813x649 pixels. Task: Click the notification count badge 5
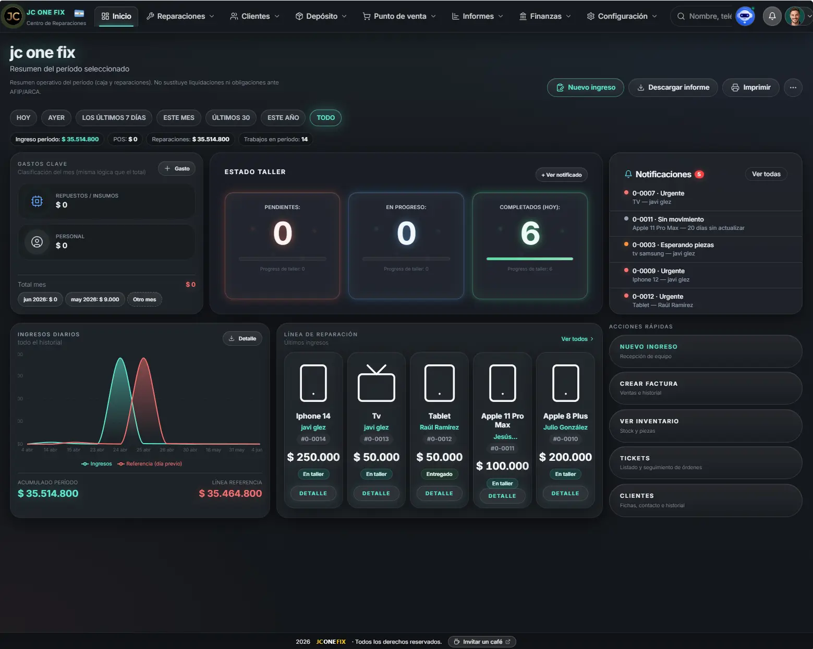click(x=699, y=175)
